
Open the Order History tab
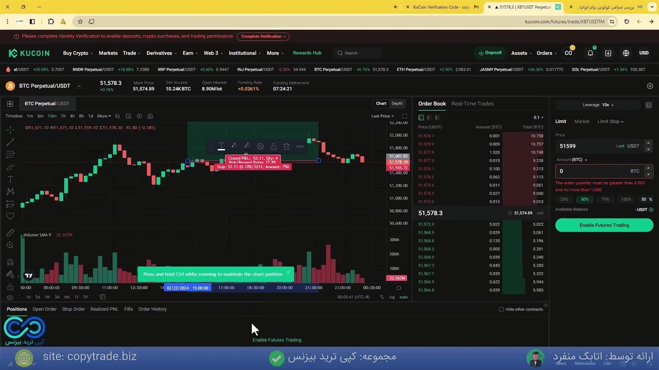click(x=152, y=309)
